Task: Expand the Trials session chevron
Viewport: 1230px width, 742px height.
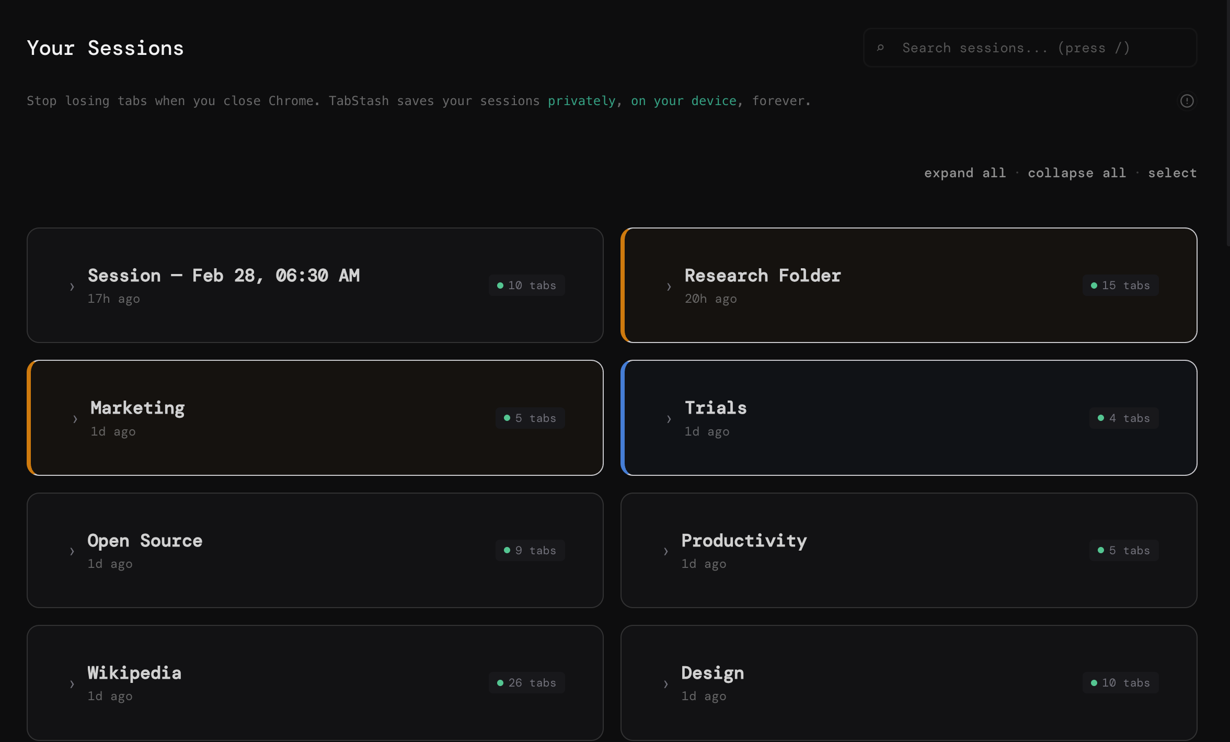Action: [x=669, y=419]
